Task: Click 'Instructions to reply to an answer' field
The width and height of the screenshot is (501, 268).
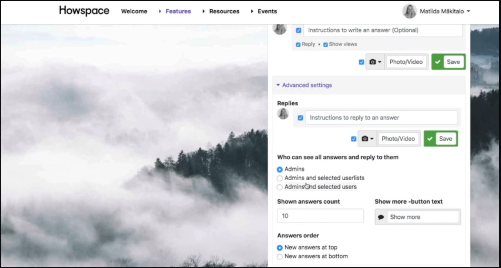Action: click(381, 118)
